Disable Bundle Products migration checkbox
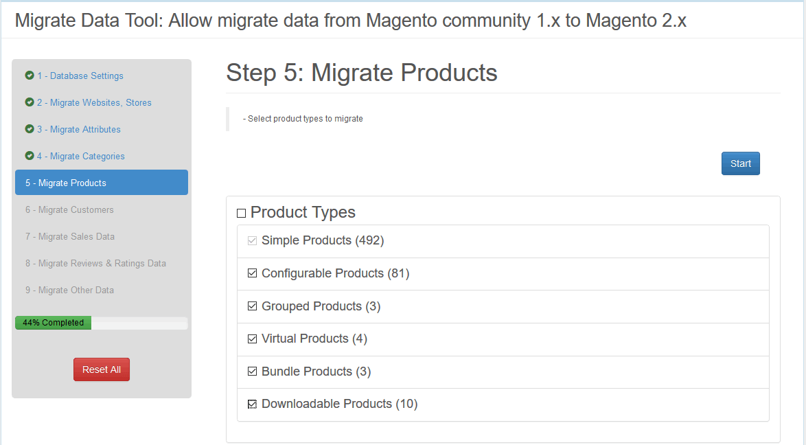Screen dimensions: 806x445 (253, 372)
